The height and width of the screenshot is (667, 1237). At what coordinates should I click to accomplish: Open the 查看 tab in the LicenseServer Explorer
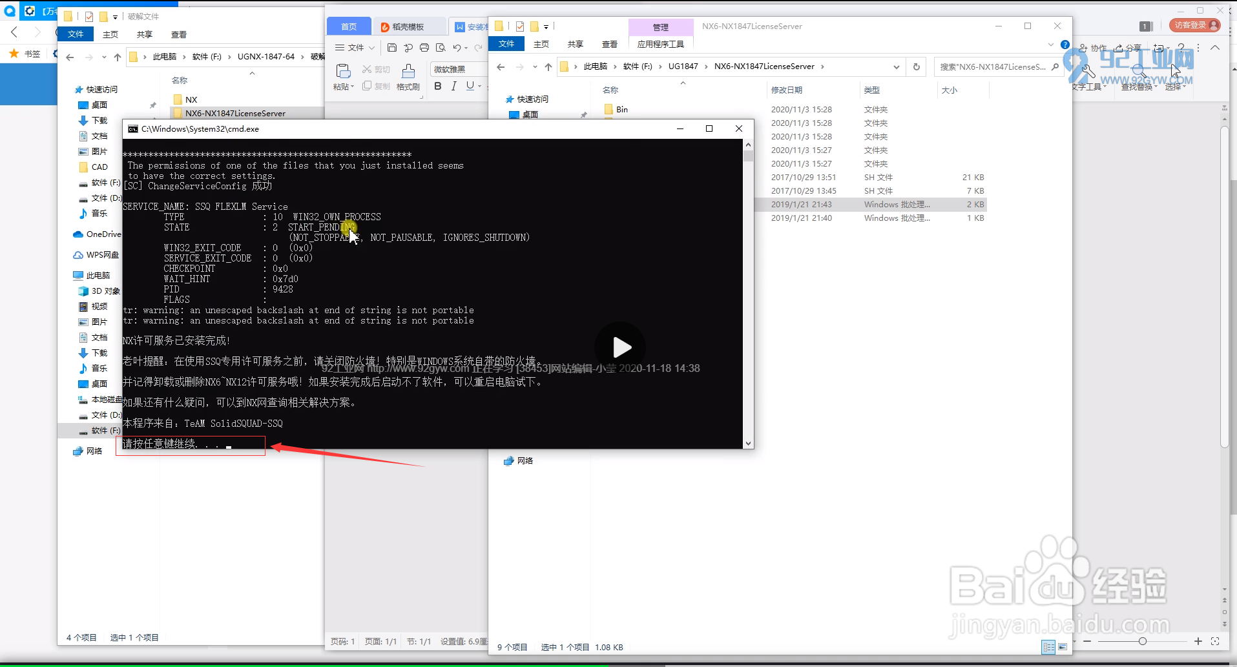[609, 44]
